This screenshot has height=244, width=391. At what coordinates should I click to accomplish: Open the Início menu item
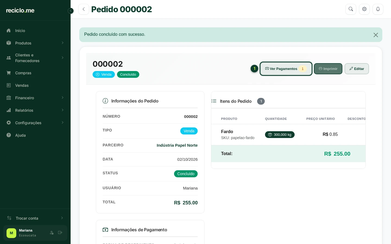tap(35, 31)
